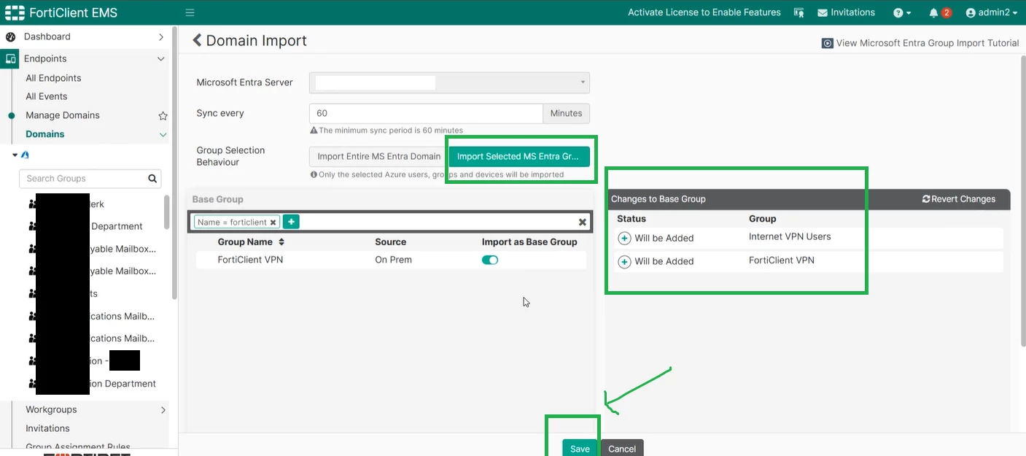Click plus icon beside Internet VPN Users
The height and width of the screenshot is (456, 1026).
[x=624, y=239]
